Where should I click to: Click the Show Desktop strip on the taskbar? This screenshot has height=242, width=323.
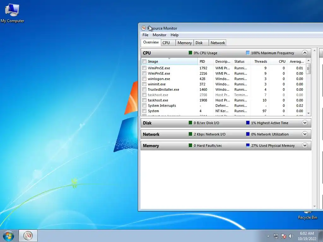tap(321, 236)
